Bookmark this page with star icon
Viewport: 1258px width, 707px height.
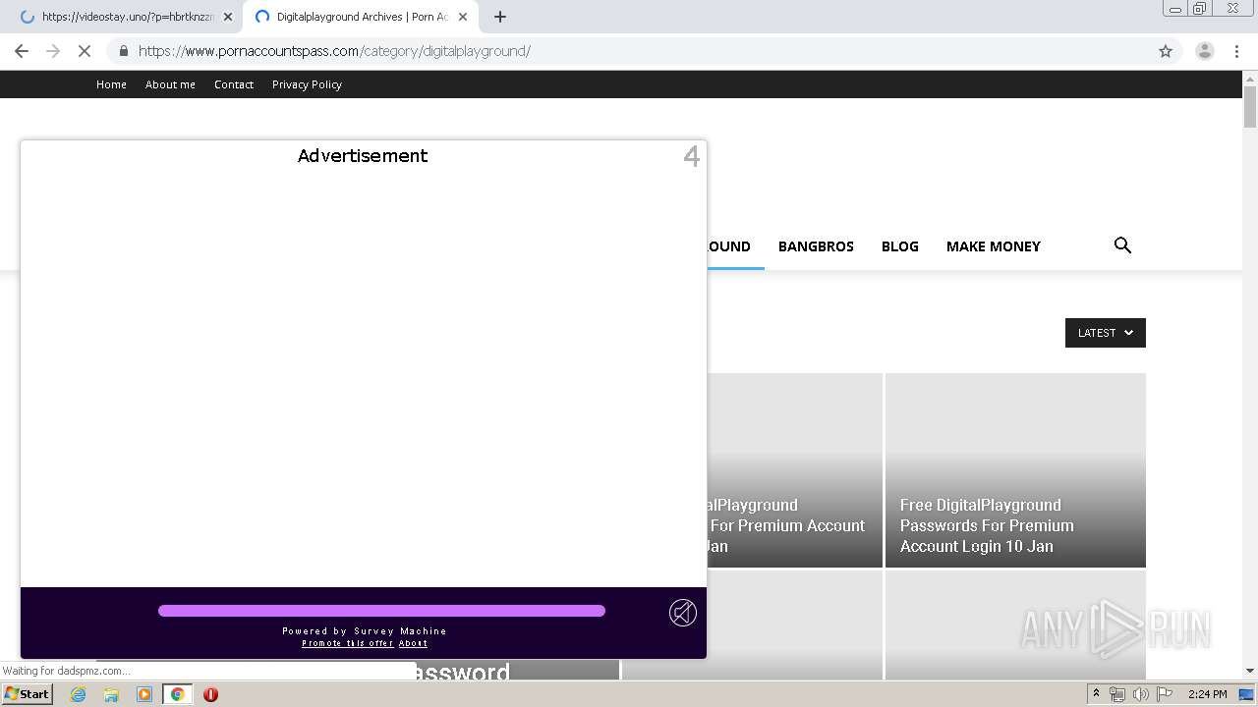(1166, 51)
